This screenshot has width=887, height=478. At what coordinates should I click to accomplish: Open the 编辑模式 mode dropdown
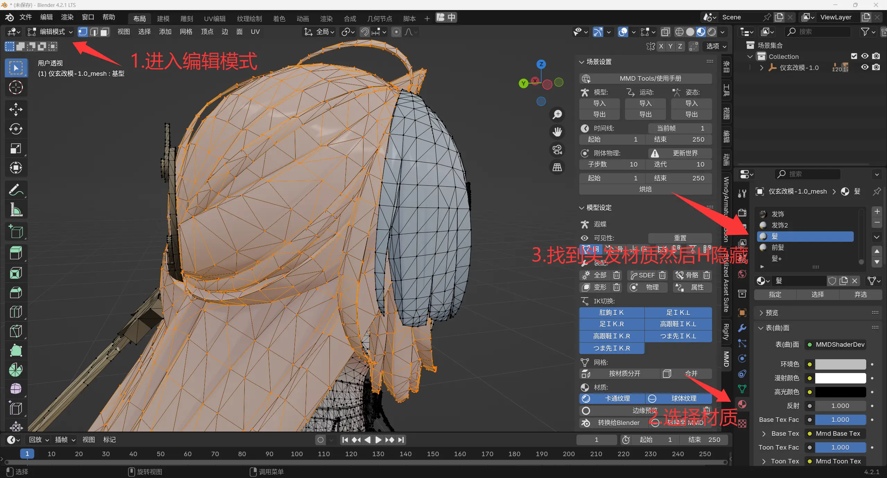[51, 32]
